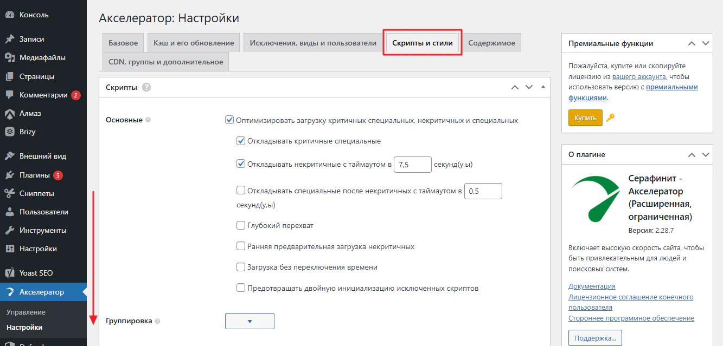Click the Yoast SEO sidebar icon
This screenshot has height=346, width=723.
pyautogui.click(x=9, y=273)
